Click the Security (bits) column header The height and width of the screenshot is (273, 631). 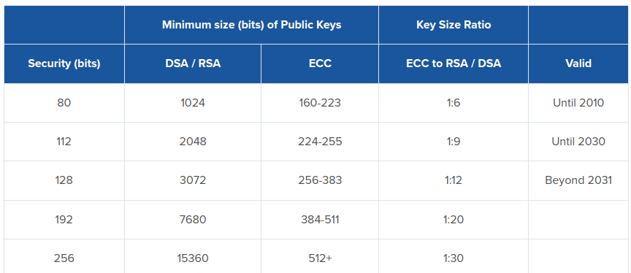click(64, 64)
